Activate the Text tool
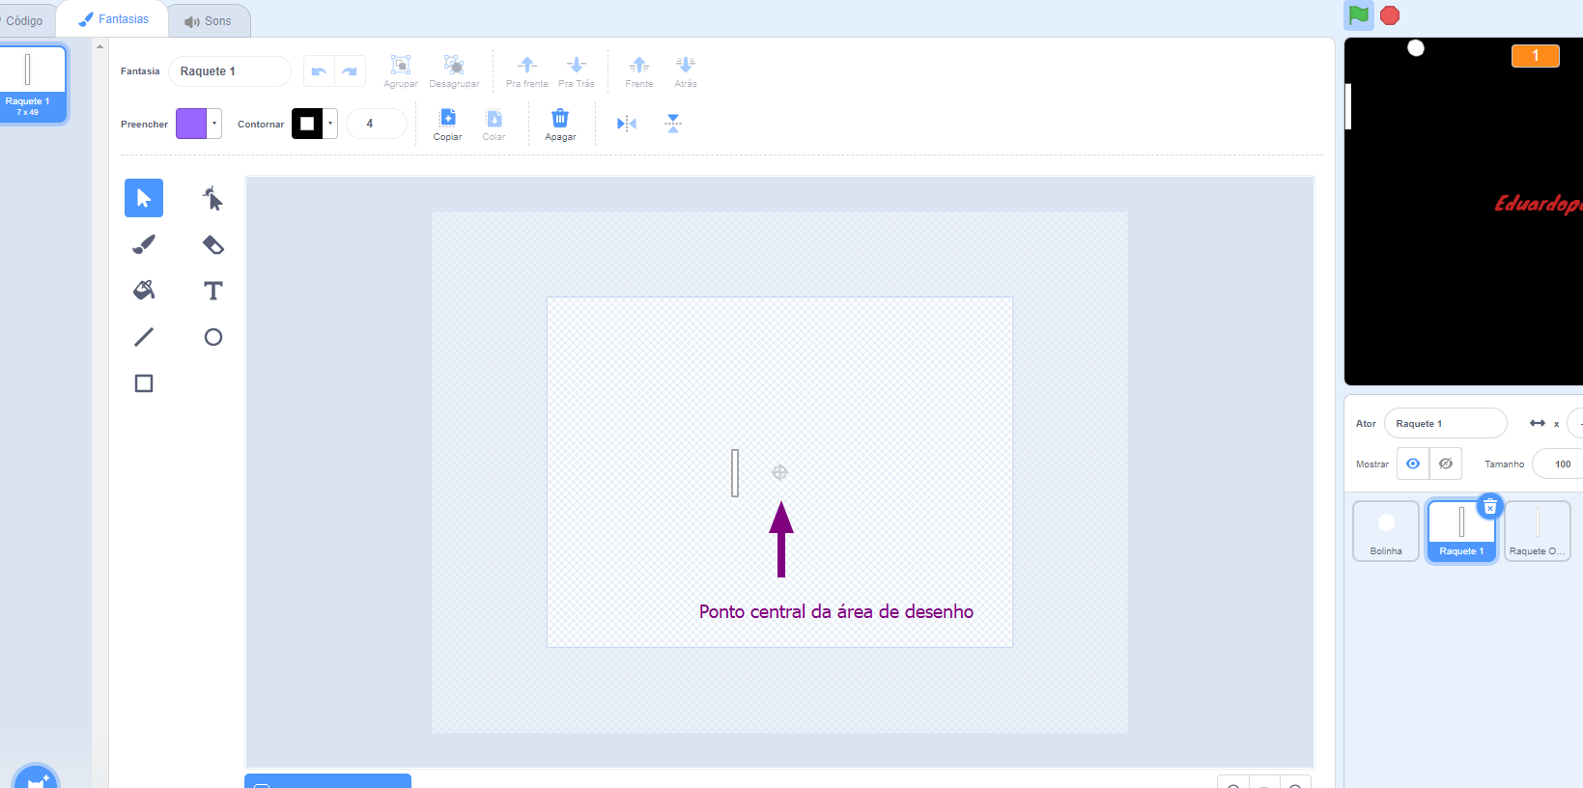Screen dimensions: 1583x788 tap(213, 291)
